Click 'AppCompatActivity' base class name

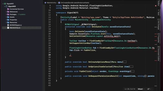click(x=101, y=20)
